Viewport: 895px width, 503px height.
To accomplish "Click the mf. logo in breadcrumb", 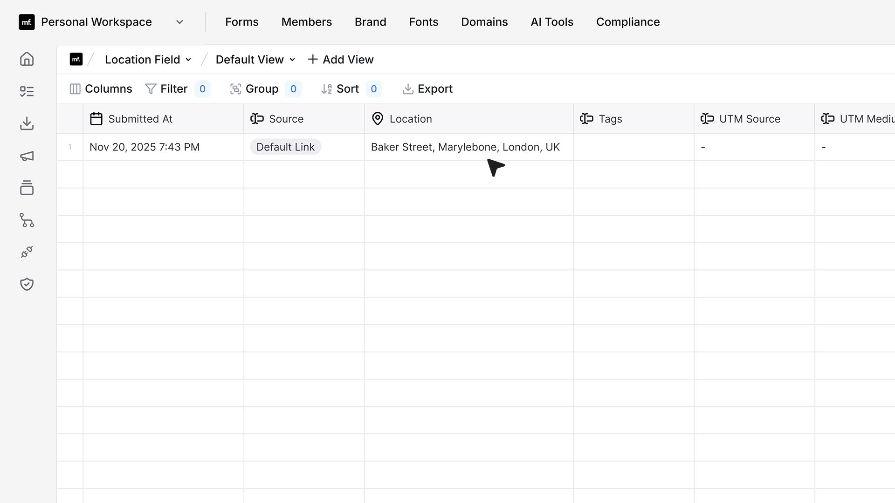I will click(76, 59).
